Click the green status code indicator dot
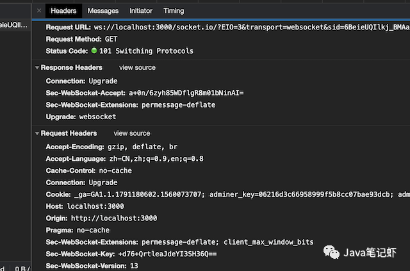The image size is (410, 271). [94, 51]
